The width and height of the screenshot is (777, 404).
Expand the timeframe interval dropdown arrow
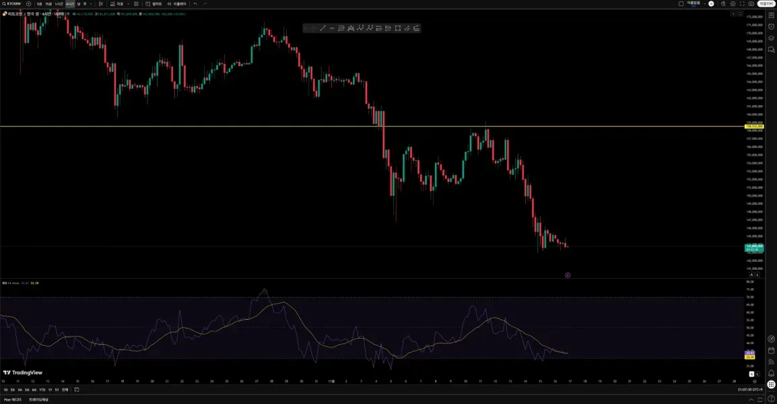(x=91, y=3)
